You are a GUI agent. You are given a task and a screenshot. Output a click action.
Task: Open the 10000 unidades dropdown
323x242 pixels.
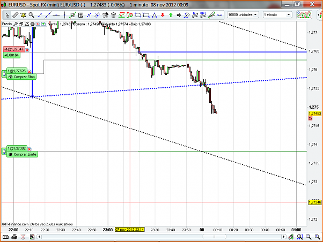243,15
